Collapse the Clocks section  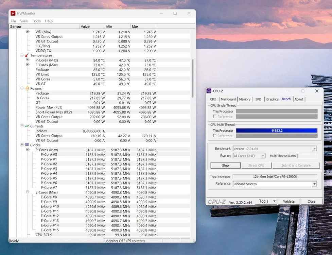tap(22, 144)
